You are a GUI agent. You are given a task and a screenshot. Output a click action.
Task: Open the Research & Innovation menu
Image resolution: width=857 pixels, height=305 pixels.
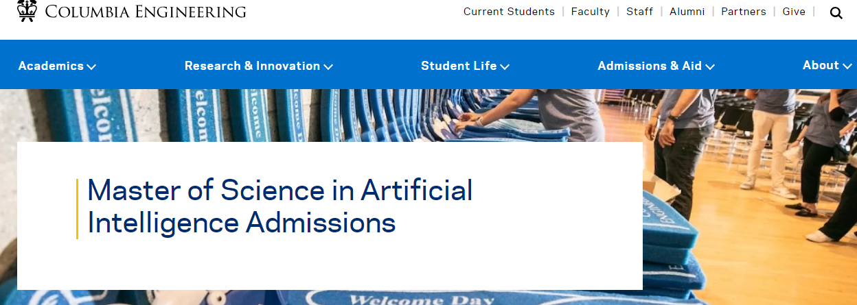click(x=252, y=66)
